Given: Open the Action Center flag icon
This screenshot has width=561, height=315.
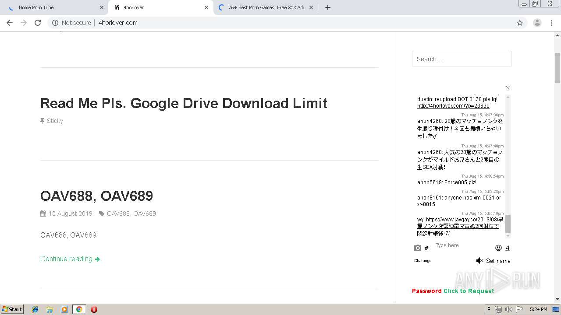Looking at the screenshot, I should (519, 309).
